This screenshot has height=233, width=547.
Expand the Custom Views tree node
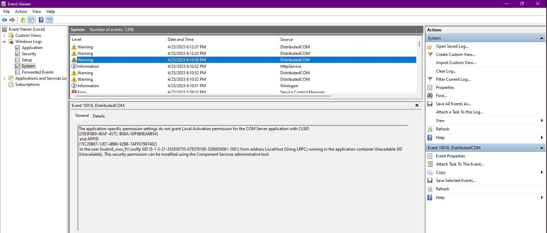point(4,35)
